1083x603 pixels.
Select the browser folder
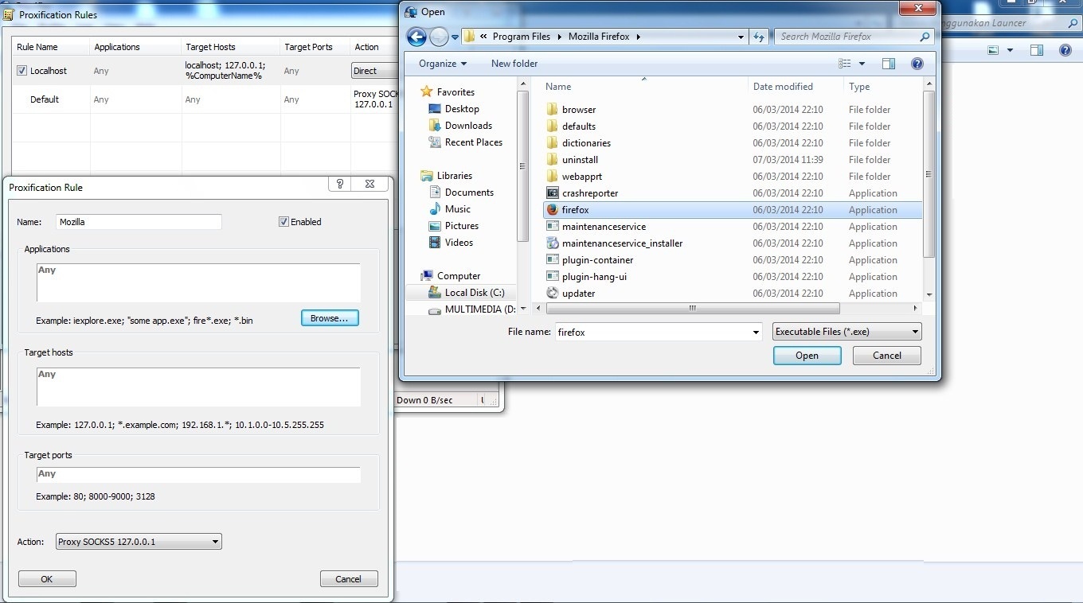coord(577,109)
